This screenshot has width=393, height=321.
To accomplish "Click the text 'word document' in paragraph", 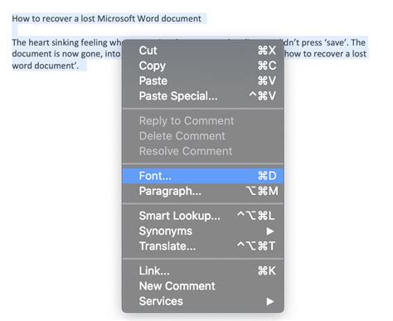I will (x=46, y=66).
